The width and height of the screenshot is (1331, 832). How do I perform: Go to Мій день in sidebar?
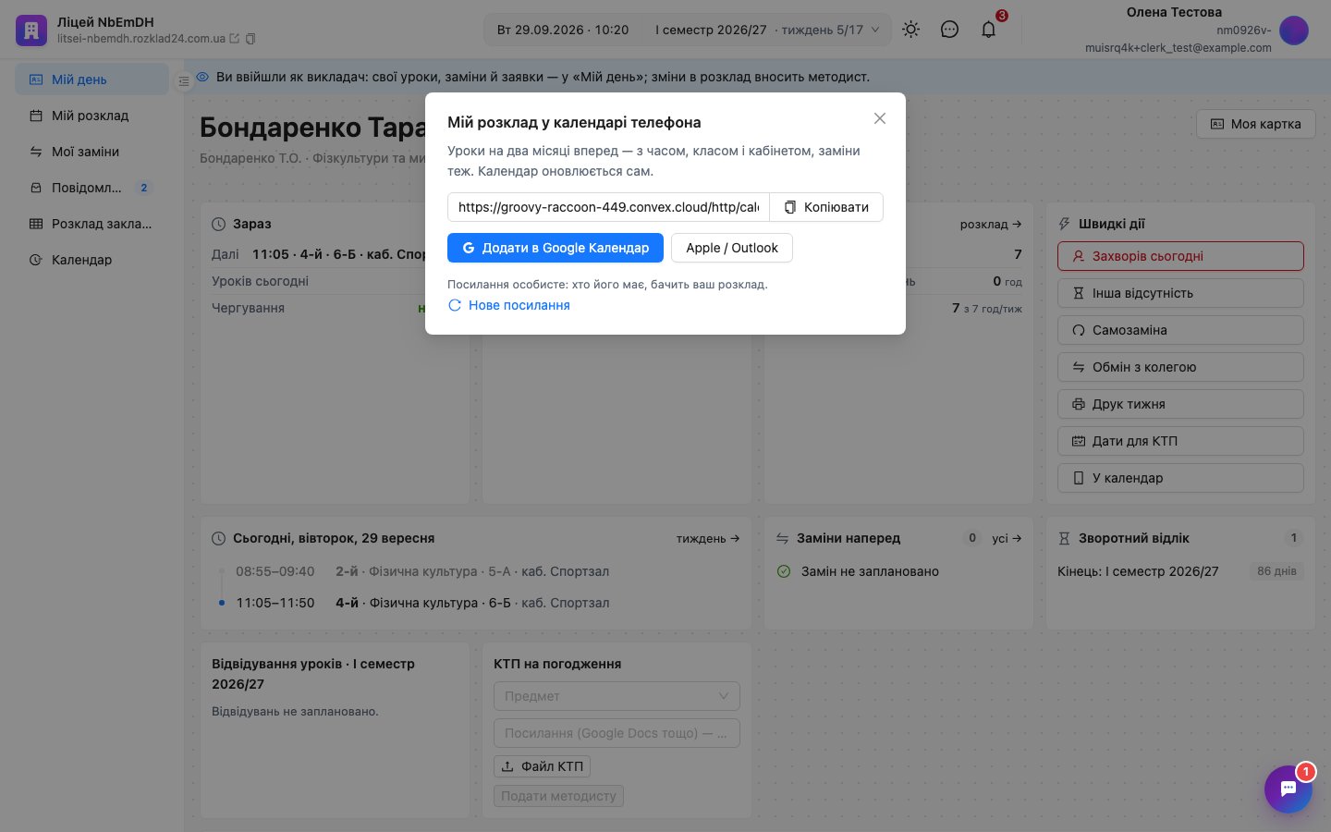point(92,80)
